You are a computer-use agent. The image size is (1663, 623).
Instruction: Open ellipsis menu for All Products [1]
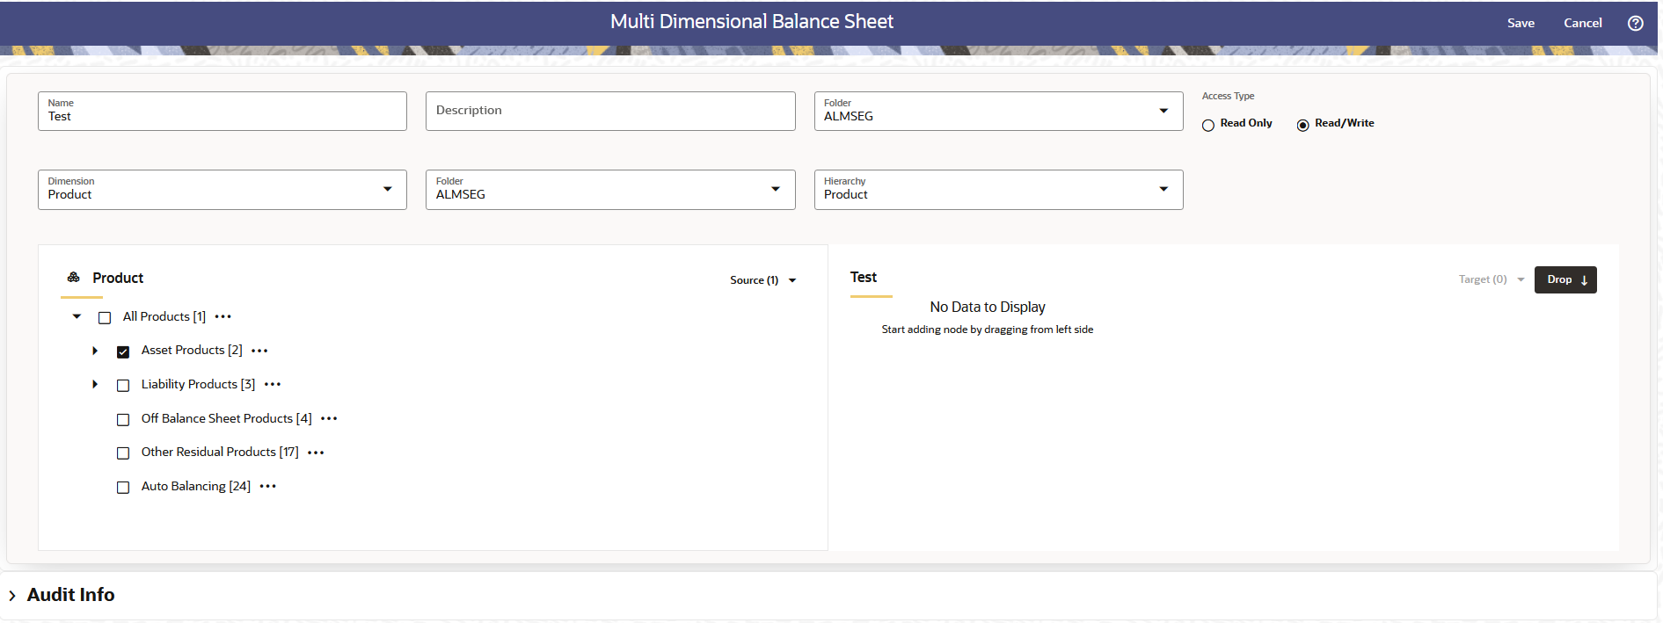tap(223, 316)
